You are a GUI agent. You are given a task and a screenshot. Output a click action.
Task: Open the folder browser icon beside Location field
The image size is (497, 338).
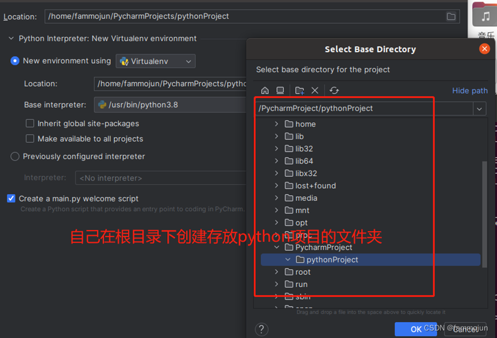(x=451, y=16)
